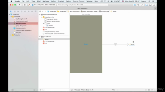The width and height of the screenshot is (165, 92).
Task: Open AppDelegate.swift
Action: [x=21, y=19]
